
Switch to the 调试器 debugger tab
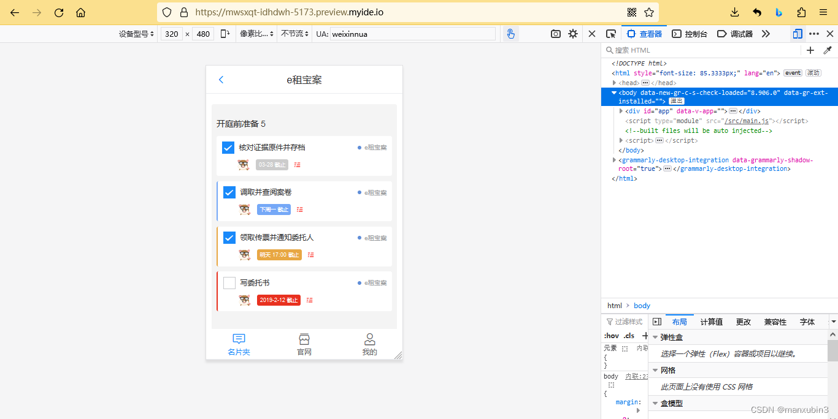tap(735, 34)
